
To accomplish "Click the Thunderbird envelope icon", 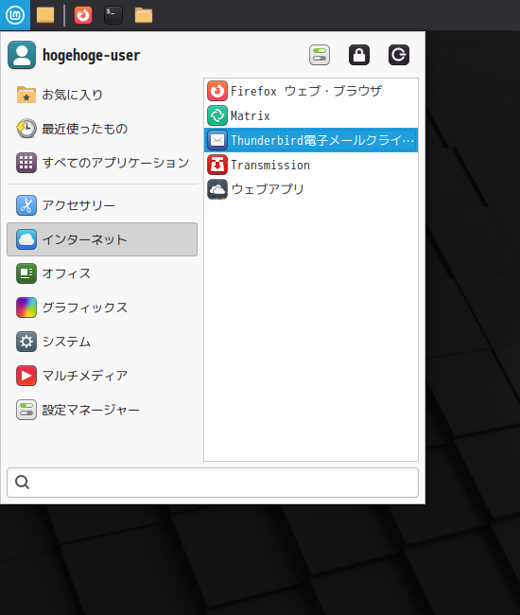I will pos(217,140).
